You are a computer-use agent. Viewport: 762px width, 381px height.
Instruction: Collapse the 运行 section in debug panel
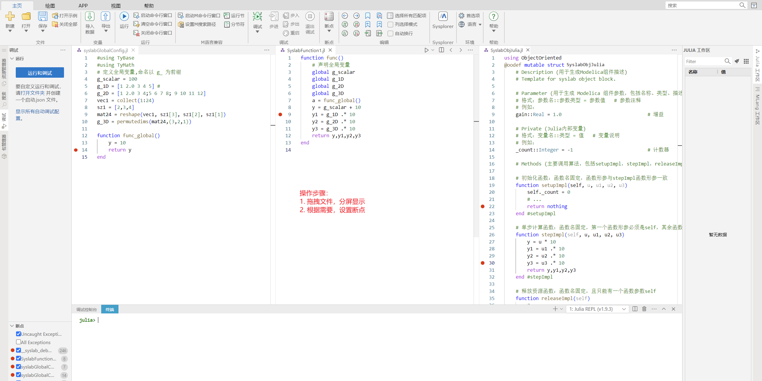tap(12, 59)
